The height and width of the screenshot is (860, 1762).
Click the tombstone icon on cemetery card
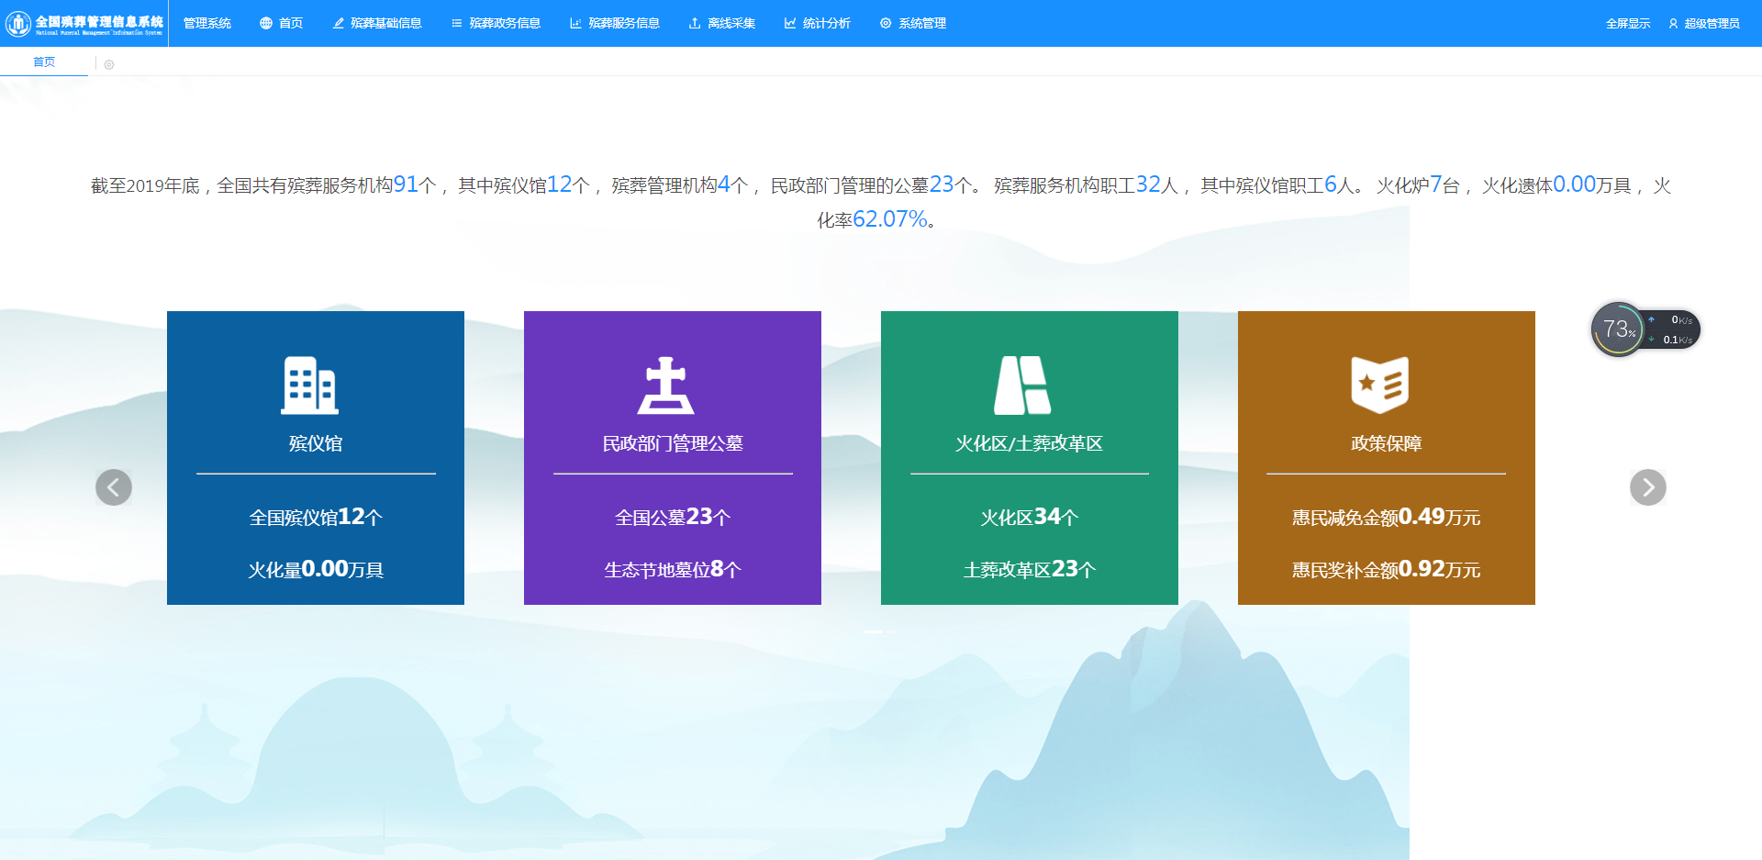[x=666, y=385]
